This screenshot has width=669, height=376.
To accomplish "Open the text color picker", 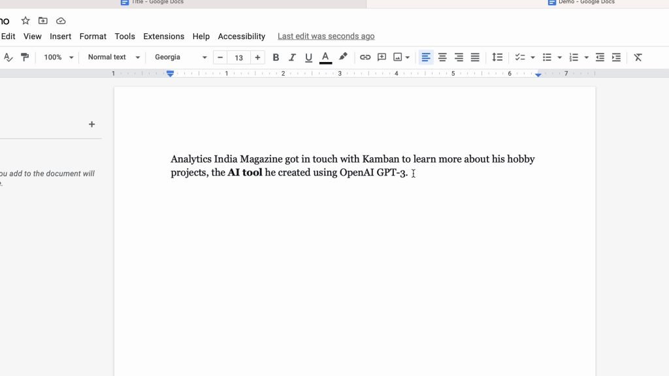I will [x=325, y=57].
